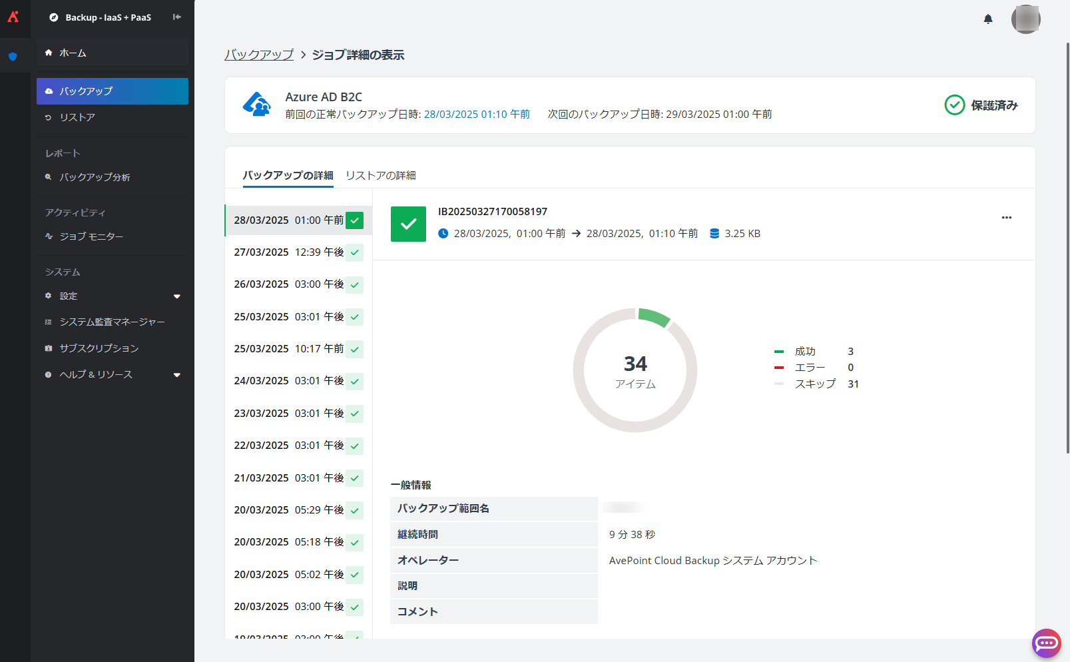Click the エラー red legend swatch

pyautogui.click(x=779, y=368)
